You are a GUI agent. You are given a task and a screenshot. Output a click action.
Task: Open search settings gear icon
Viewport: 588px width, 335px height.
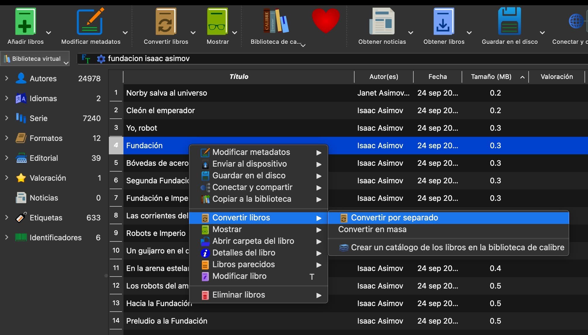(x=101, y=59)
